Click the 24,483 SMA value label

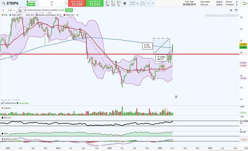point(243,66)
